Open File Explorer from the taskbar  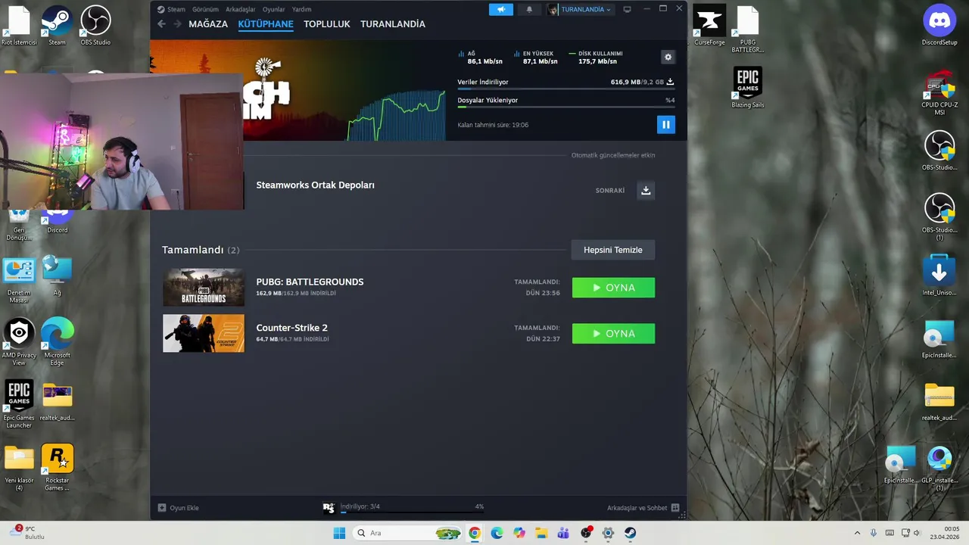point(541,533)
